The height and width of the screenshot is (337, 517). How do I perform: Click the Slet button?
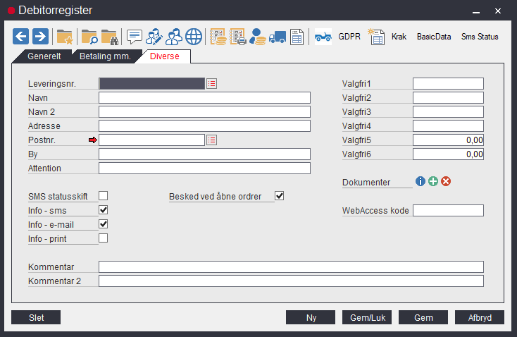(36, 317)
